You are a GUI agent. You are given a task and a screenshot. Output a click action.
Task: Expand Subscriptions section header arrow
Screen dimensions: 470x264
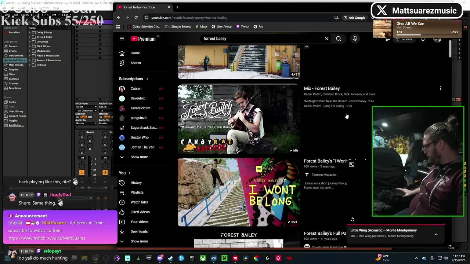point(147,79)
